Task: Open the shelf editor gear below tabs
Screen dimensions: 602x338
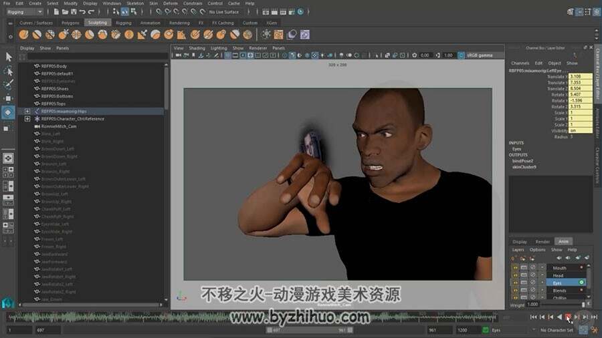Action: 10,37
